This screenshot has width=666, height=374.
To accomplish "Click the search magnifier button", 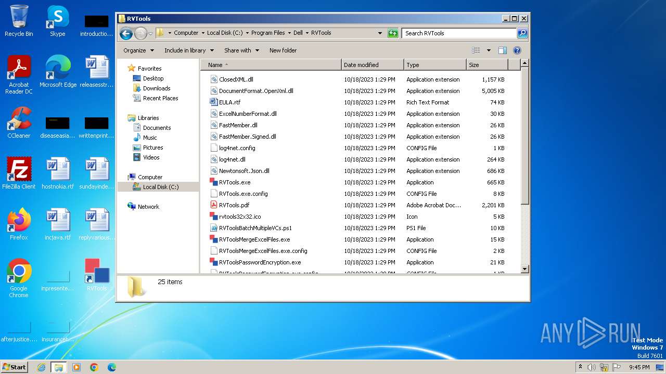I will [522, 33].
